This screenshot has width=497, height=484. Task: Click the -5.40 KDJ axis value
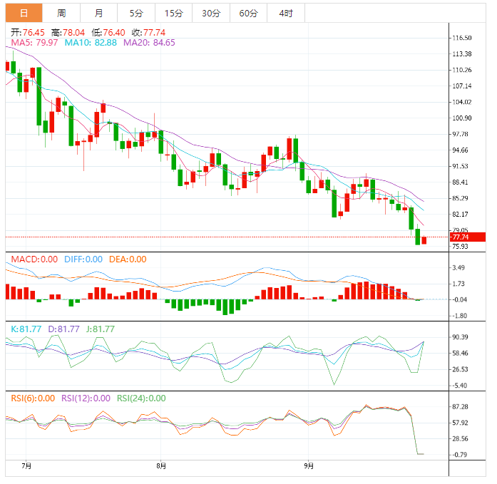point(459,386)
